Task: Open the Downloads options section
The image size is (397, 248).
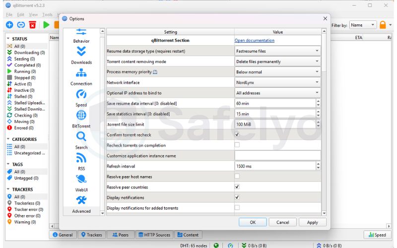Action: [x=81, y=56]
